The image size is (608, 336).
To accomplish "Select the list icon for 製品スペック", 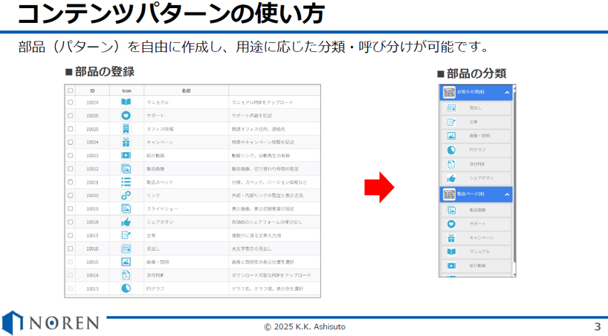I will click(x=126, y=182).
